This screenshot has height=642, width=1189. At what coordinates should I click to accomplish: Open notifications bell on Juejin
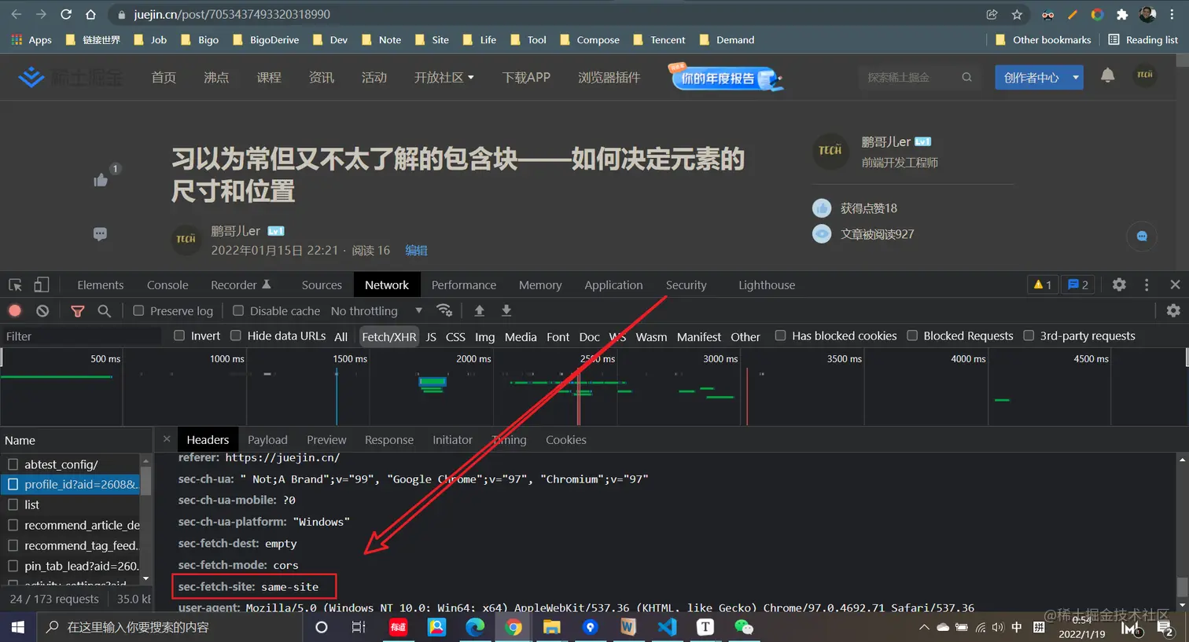pos(1107,75)
